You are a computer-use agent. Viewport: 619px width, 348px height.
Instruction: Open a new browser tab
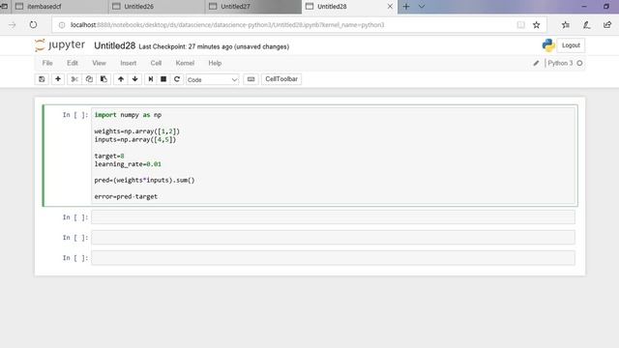[406, 7]
